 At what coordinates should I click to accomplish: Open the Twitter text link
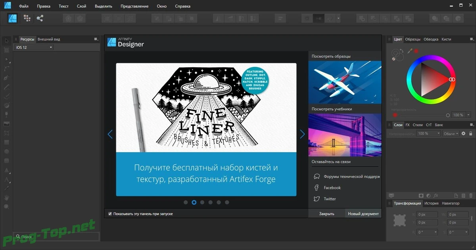[x=330, y=199]
